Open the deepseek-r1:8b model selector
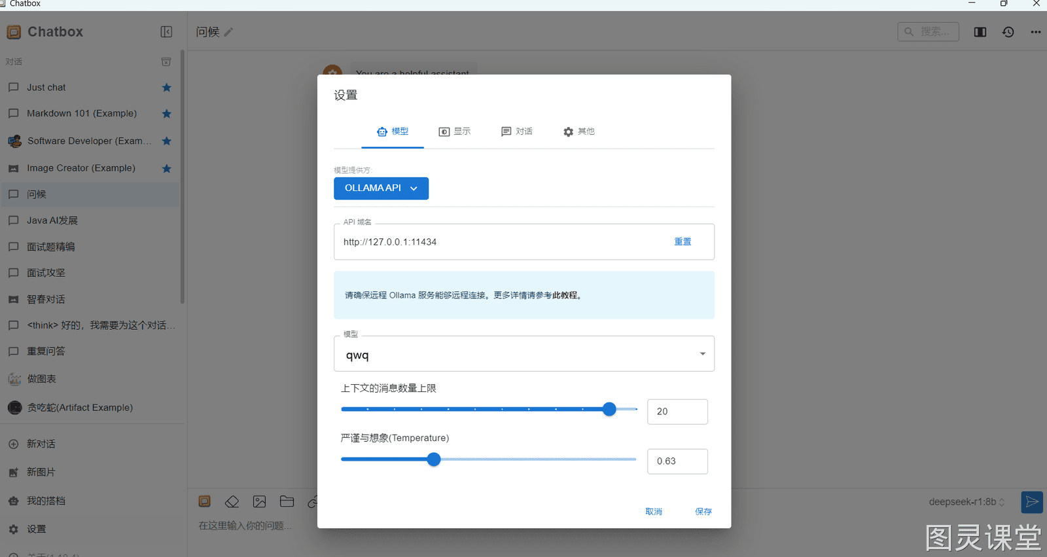This screenshot has width=1047, height=557. click(x=967, y=502)
